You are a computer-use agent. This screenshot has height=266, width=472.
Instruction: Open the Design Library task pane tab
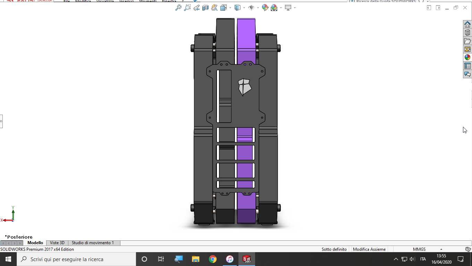[467, 33]
